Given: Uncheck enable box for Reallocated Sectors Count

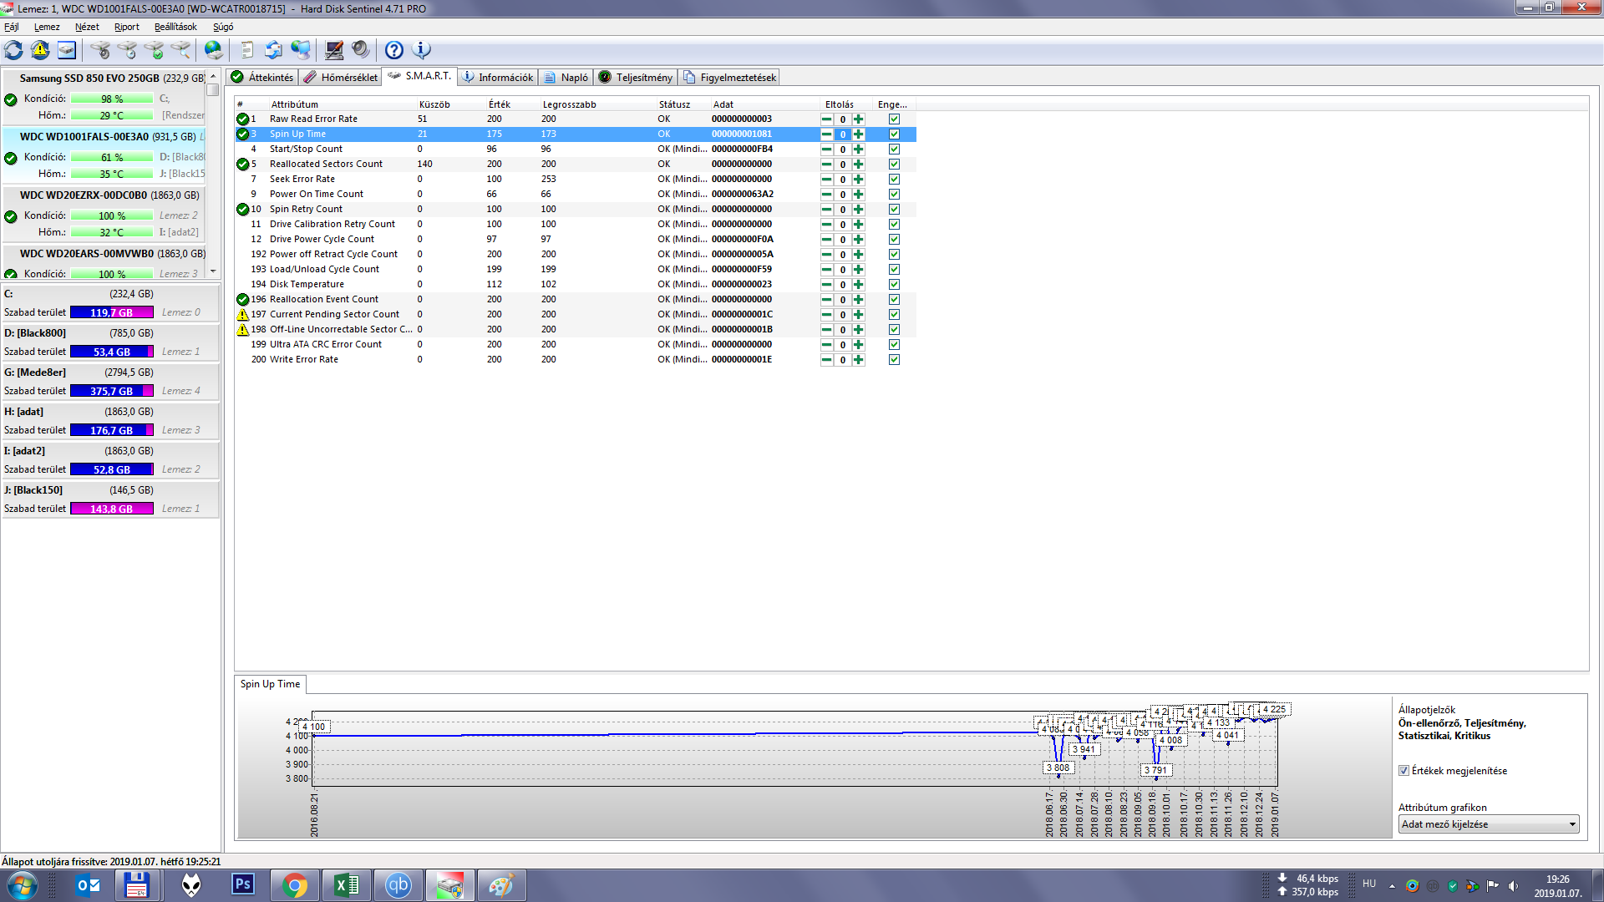Looking at the screenshot, I should [x=894, y=165].
